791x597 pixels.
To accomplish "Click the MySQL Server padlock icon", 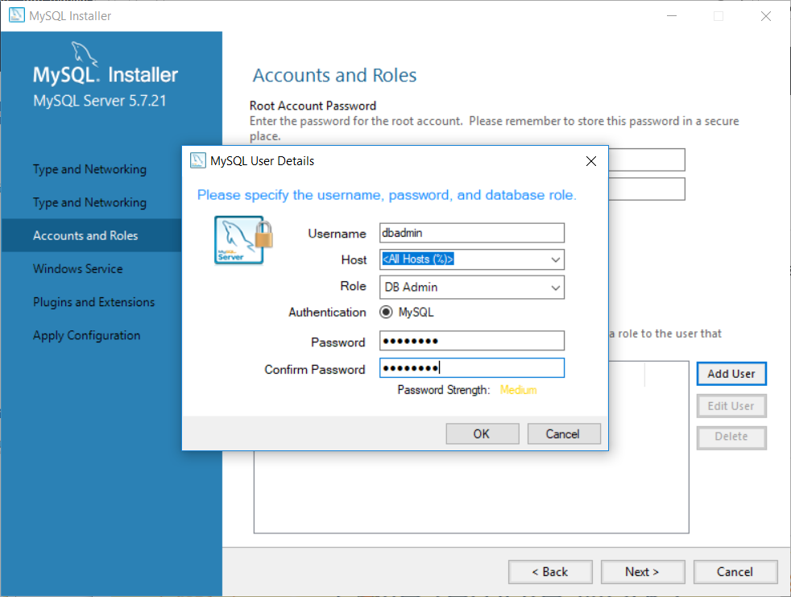I will (243, 240).
